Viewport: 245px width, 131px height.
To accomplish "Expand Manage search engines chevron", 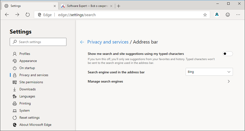I will (229, 81).
